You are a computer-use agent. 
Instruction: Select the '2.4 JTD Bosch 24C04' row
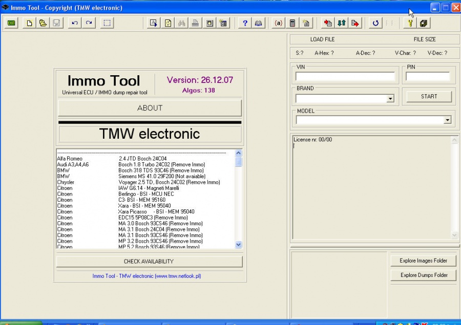tap(145, 159)
